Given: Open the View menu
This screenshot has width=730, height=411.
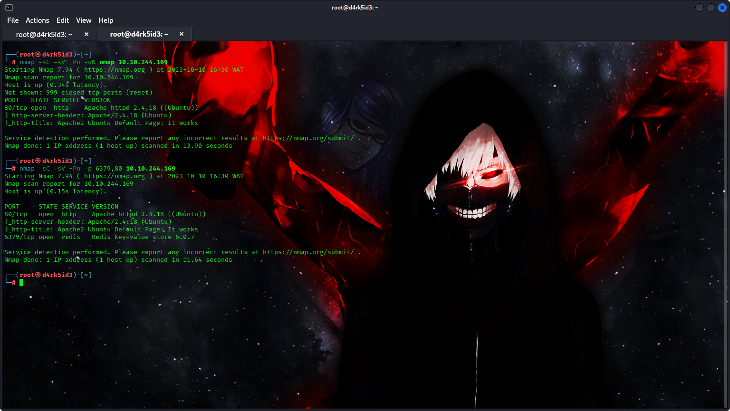Looking at the screenshot, I should 84,20.
